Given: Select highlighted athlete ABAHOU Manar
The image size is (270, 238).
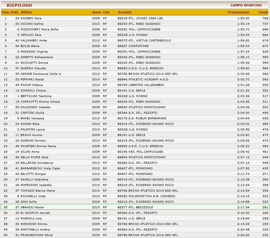Looking at the screenshot, I should 32,207.
